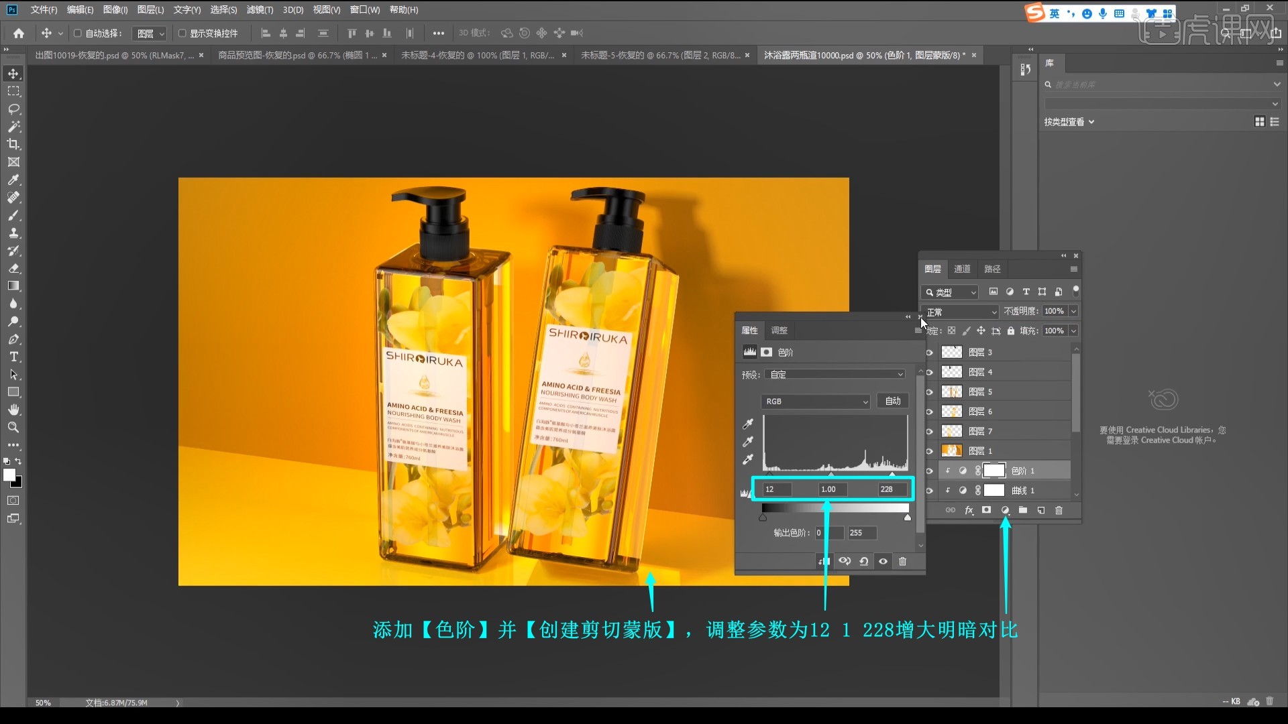Click the foreground color swatch
Viewport: 1288px width, 724px height.
[9, 475]
